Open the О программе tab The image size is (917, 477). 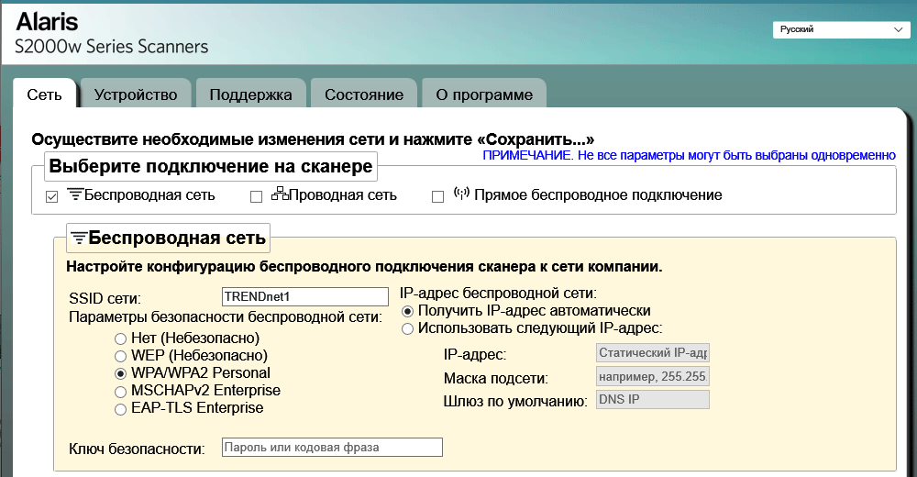point(484,94)
